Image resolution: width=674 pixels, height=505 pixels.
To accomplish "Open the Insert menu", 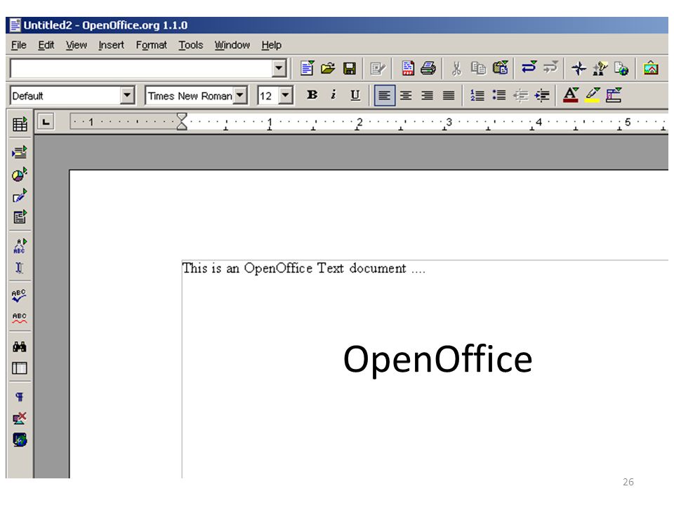I will point(112,45).
